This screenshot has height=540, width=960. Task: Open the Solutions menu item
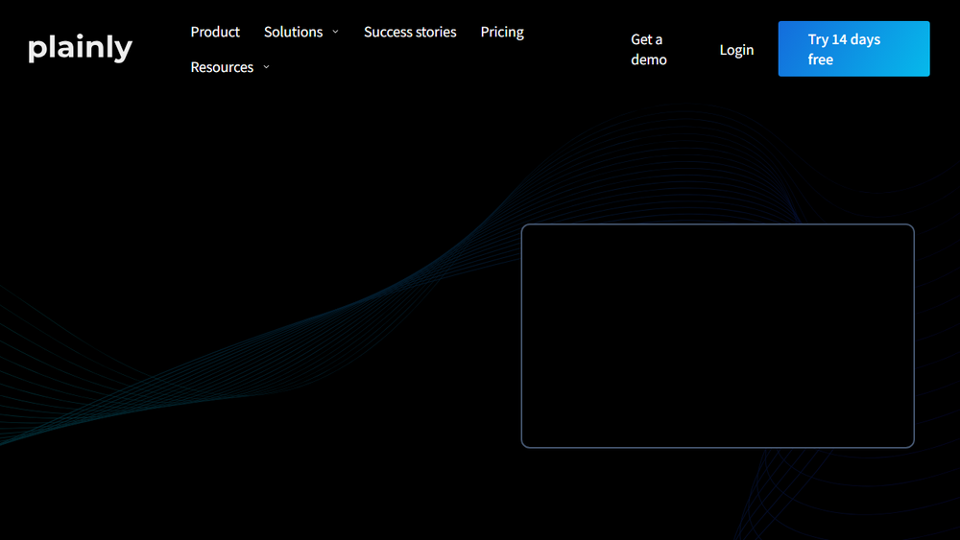pyautogui.click(x=293, y=32)
